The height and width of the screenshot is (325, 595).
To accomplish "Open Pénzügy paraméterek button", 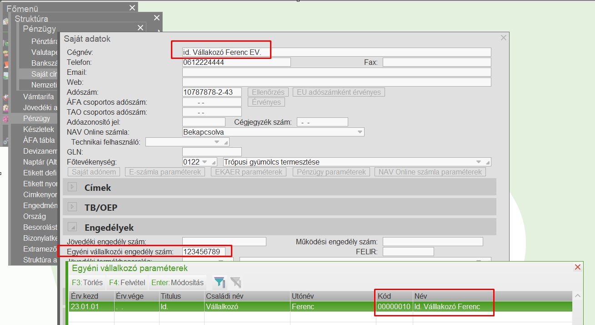I will click(x=331, y=172).
